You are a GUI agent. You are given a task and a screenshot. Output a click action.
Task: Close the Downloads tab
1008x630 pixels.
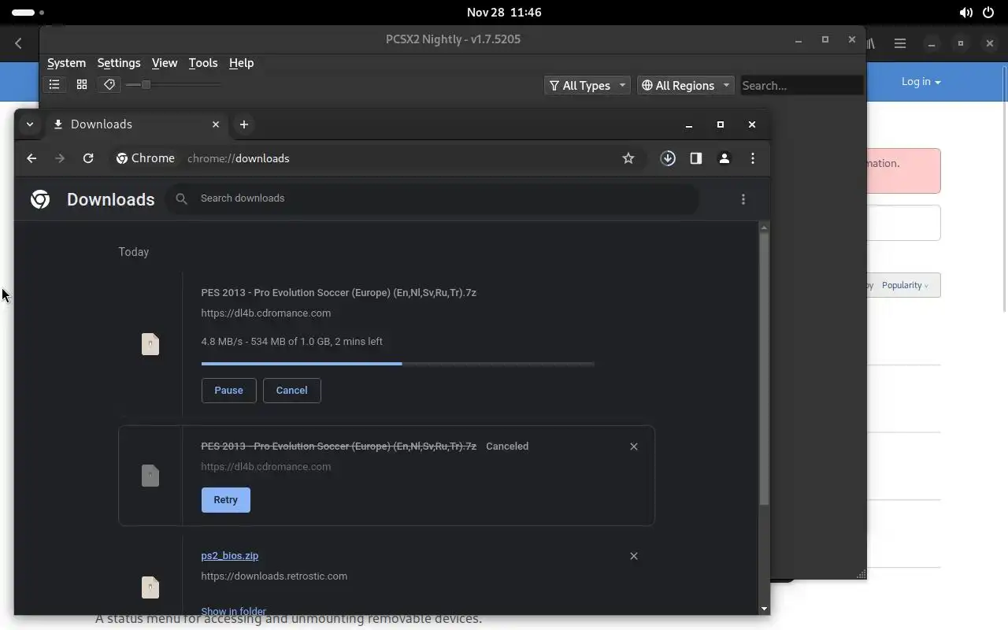coord(216,124)
